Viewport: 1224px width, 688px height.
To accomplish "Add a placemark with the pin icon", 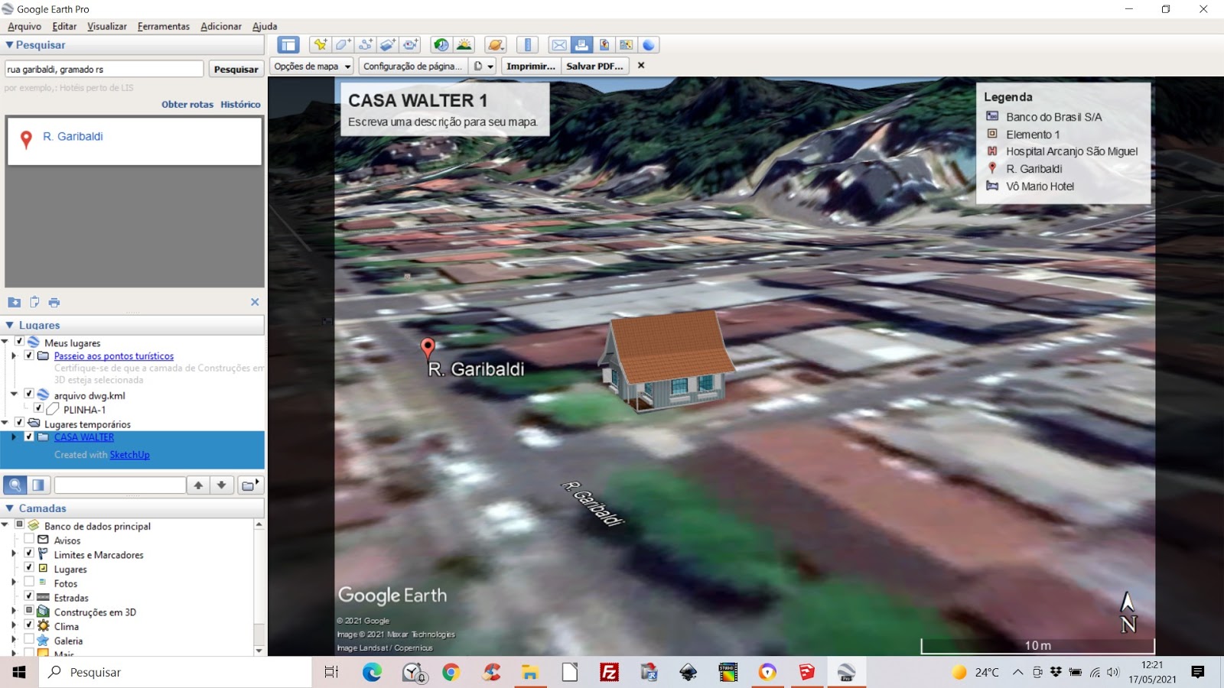I will click(x=320, y=45).
